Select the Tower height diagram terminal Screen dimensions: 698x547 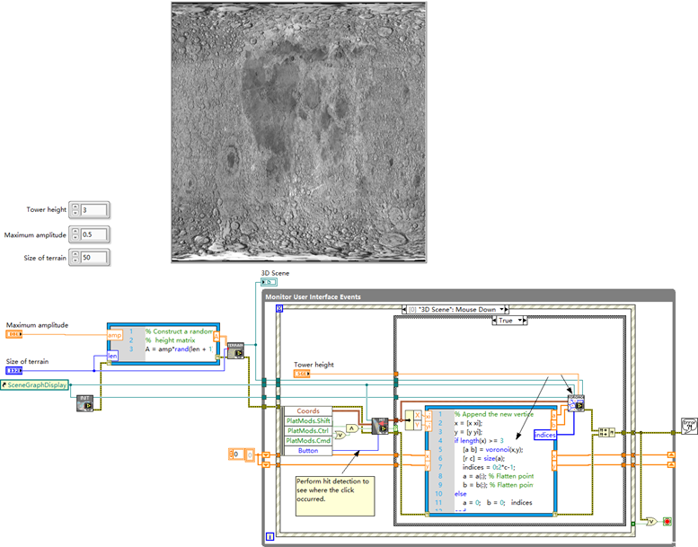302,374
